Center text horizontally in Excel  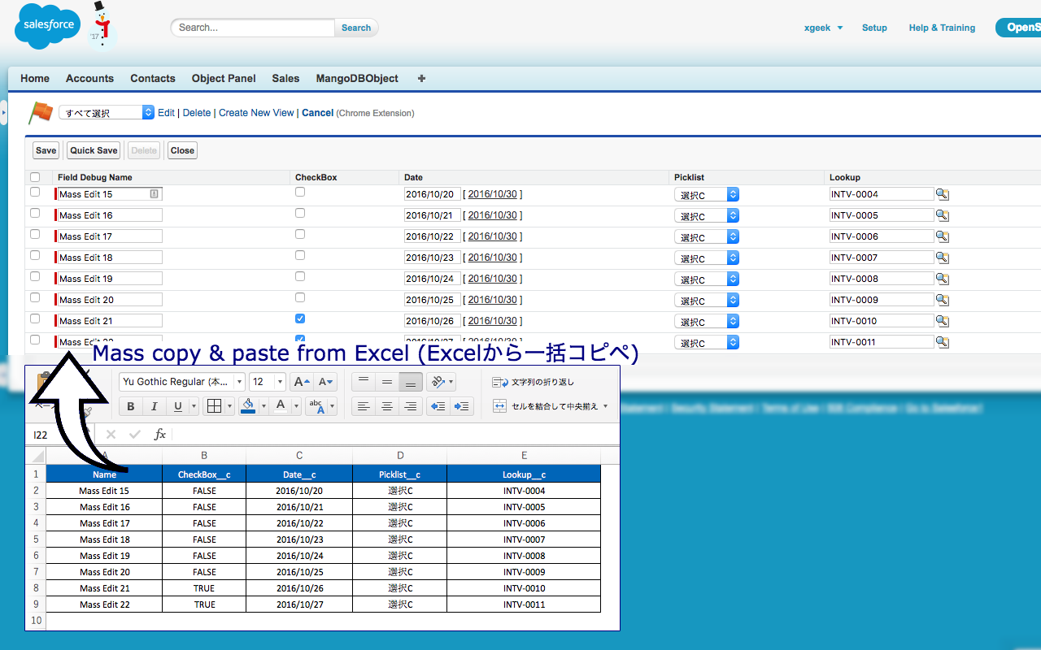pyautogui.click(x=387, y=406)
